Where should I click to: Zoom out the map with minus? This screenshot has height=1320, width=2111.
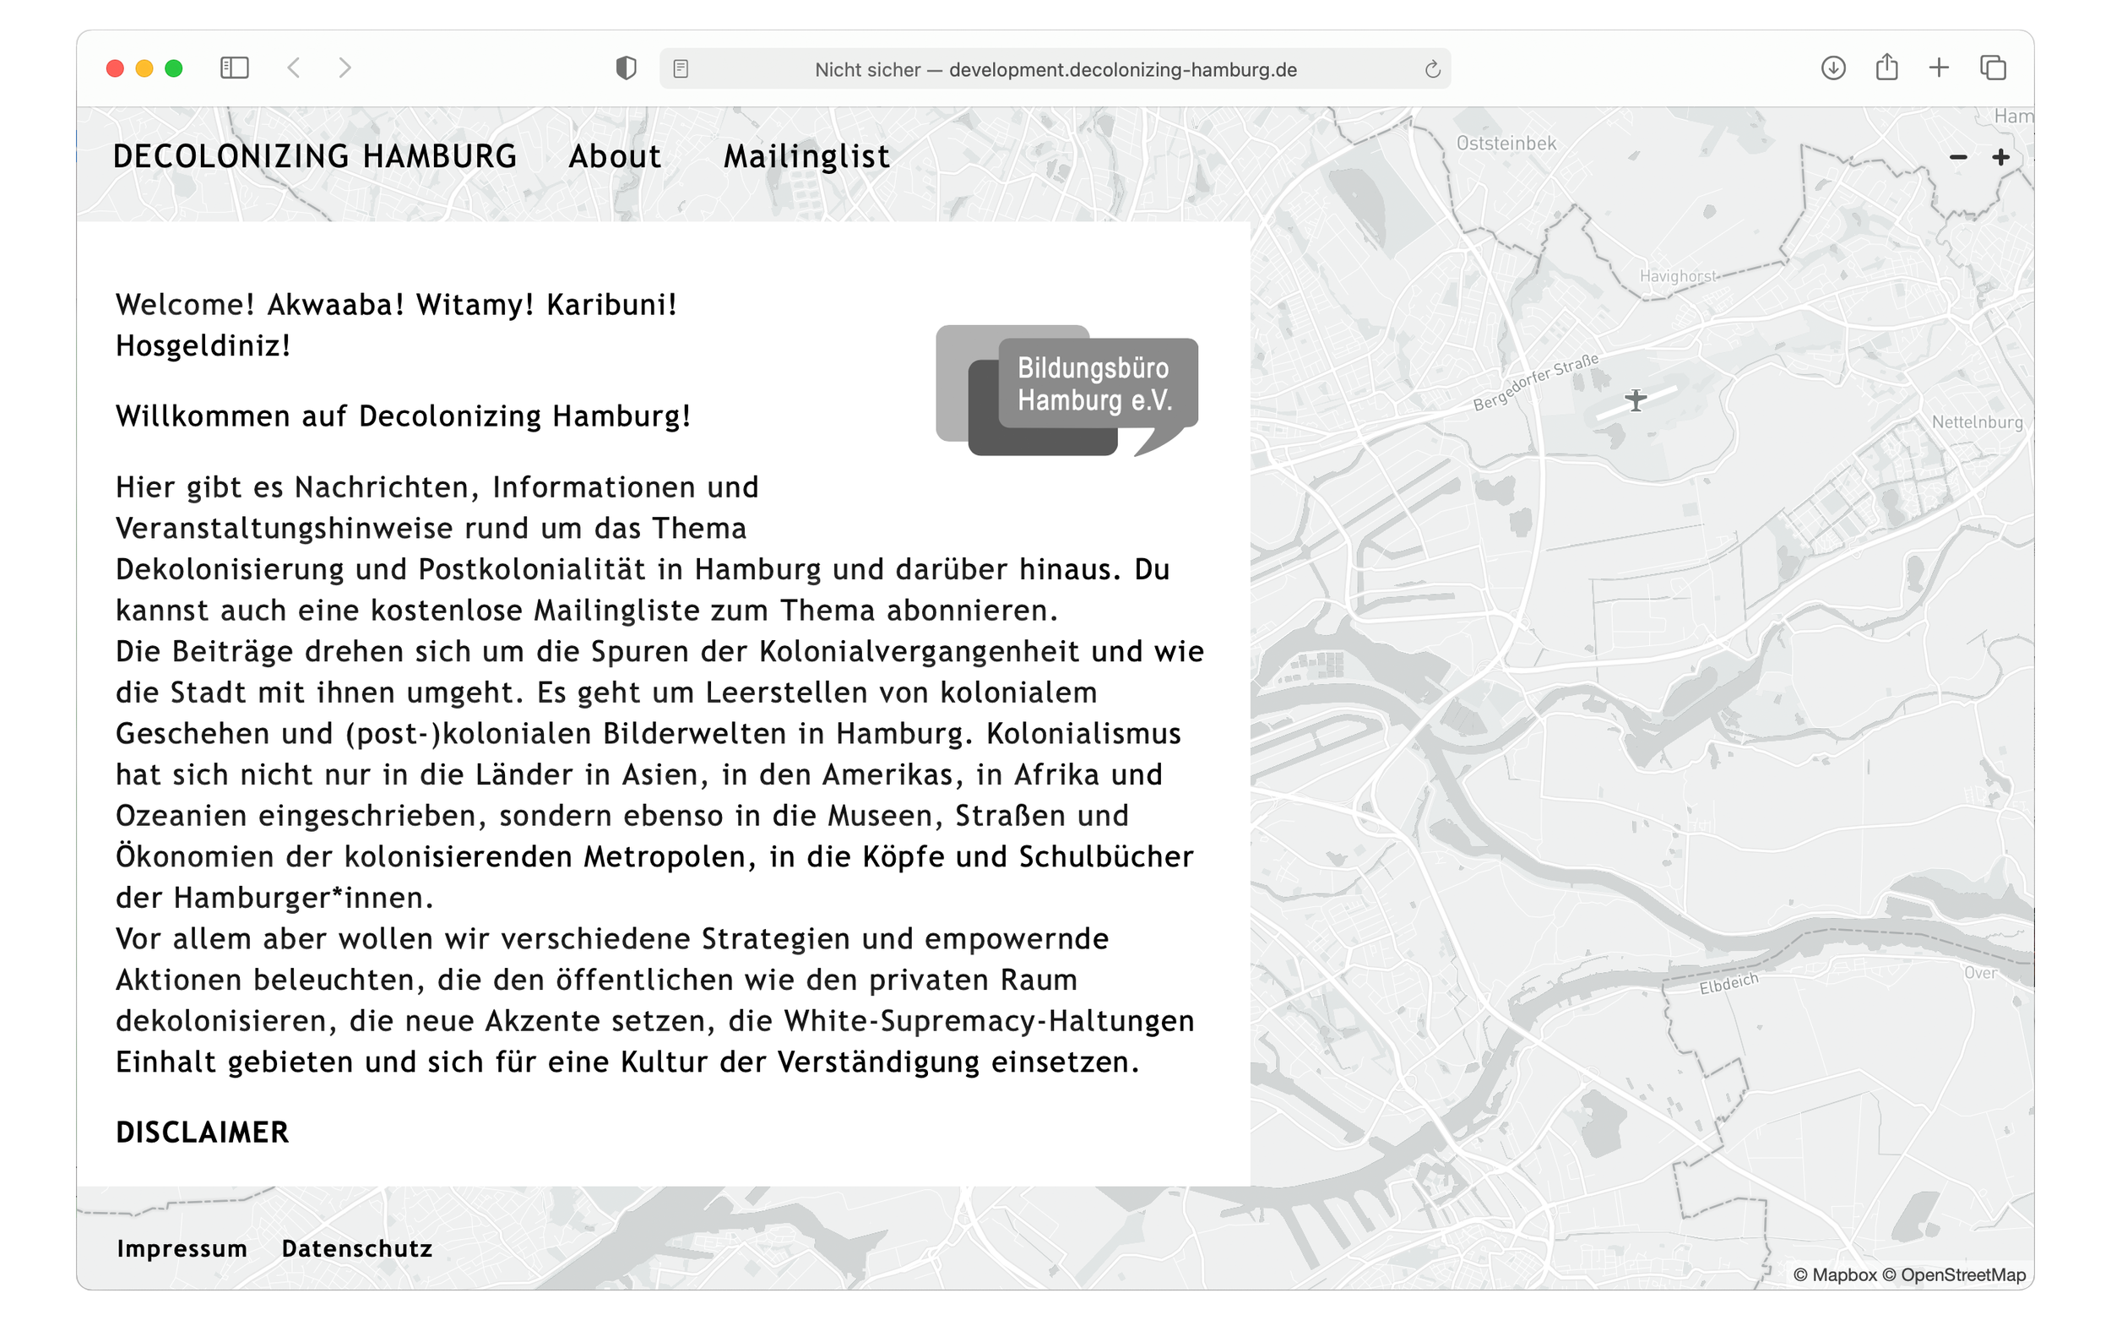coord(1958,157)
